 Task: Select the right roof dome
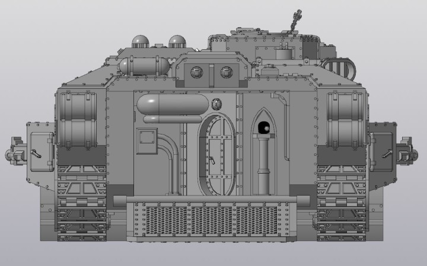point(177,41)
